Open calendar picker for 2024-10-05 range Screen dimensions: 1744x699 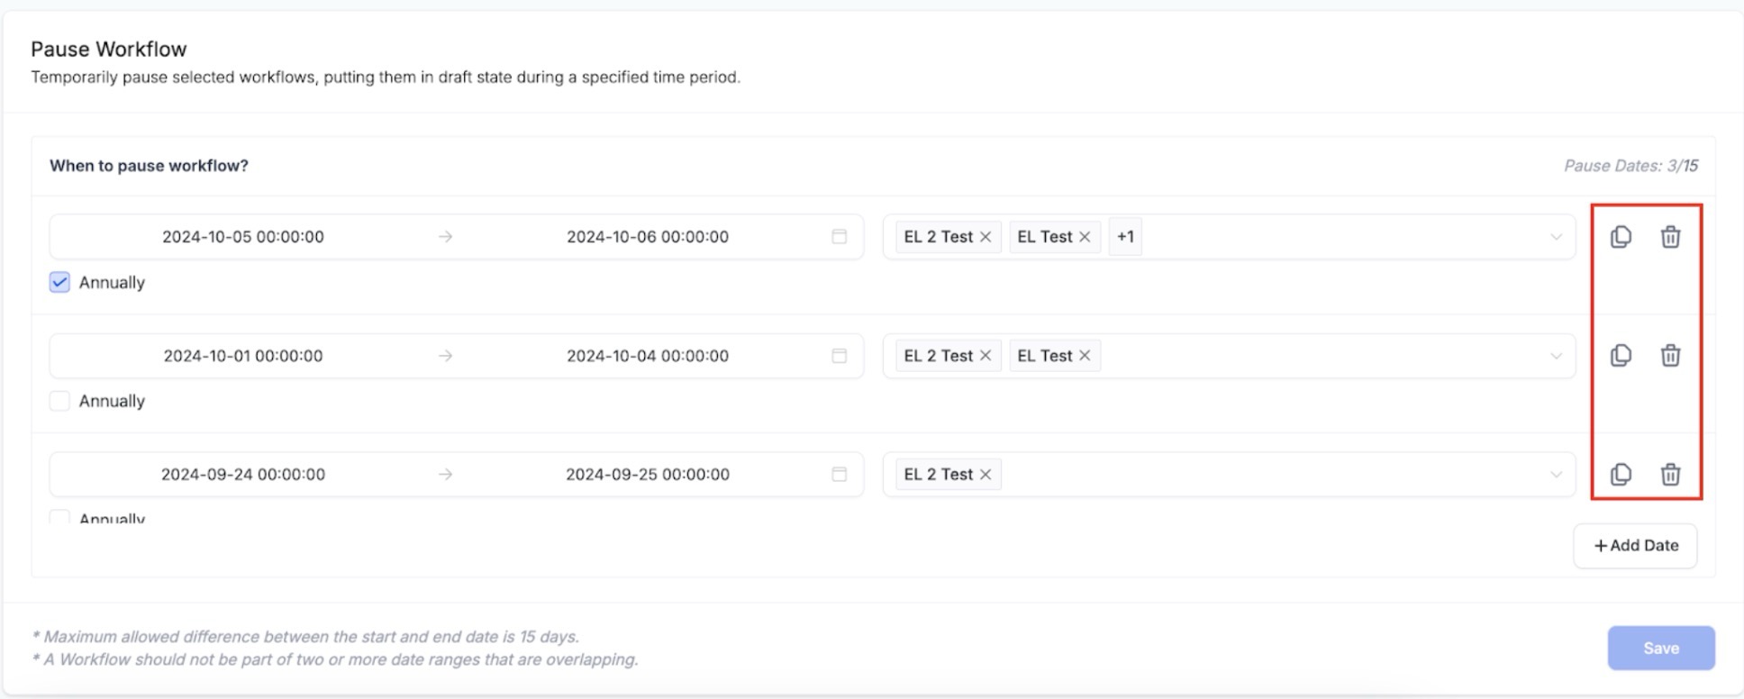[839, 237]
